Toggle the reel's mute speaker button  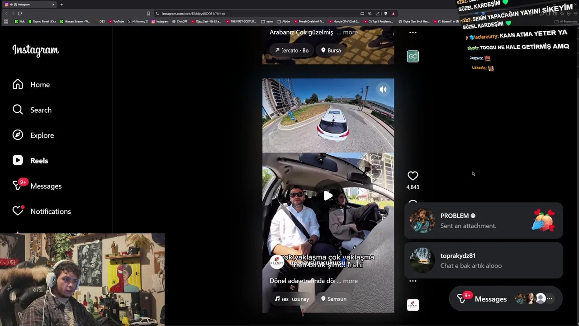tap(383, 90)
